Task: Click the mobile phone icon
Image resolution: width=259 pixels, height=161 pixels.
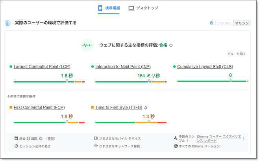Action: pyautogui.click(x=100, y=8)
